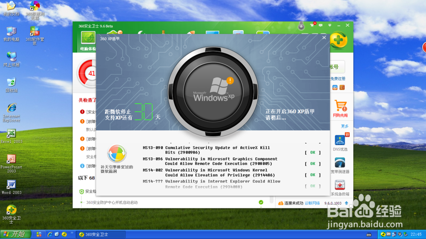Screen dimensions: 426x239
Task: Open the skin (shirt) icon in 360 titlebar
Action: click(x=312, y=25)
